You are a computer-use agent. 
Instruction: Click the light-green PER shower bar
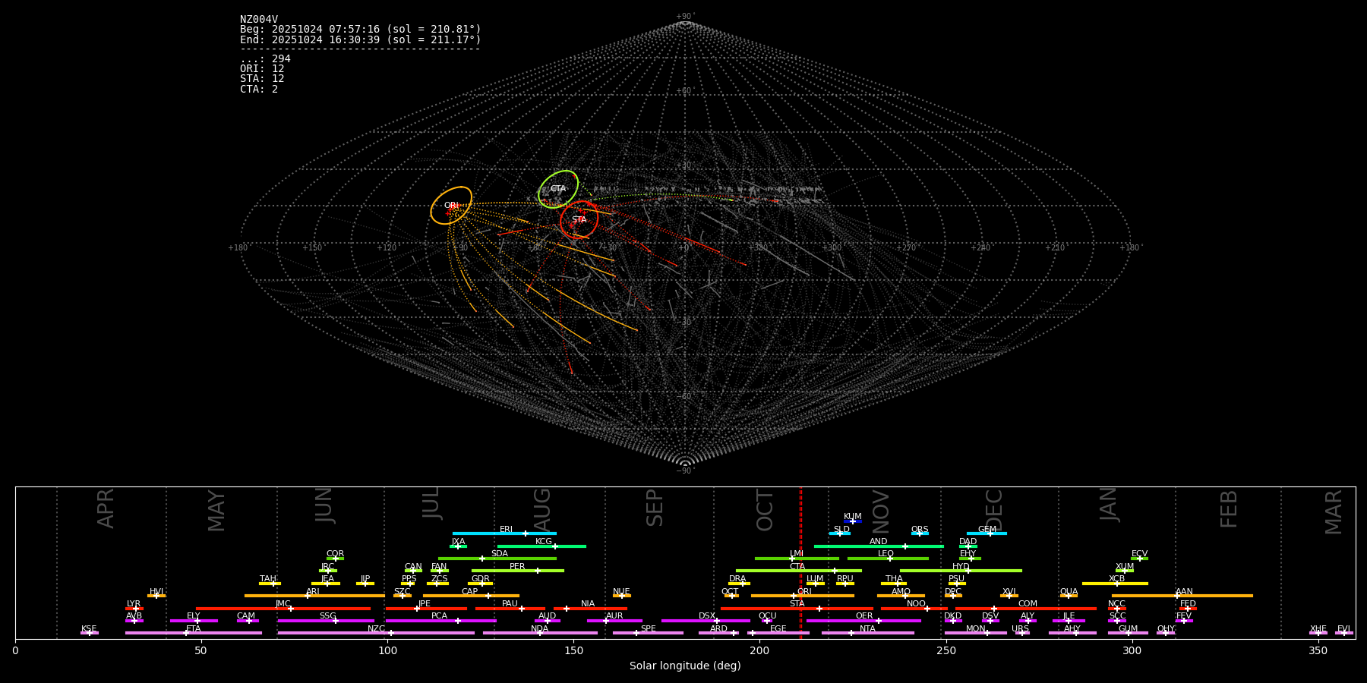pyautogui.click(x=518, y=571)
